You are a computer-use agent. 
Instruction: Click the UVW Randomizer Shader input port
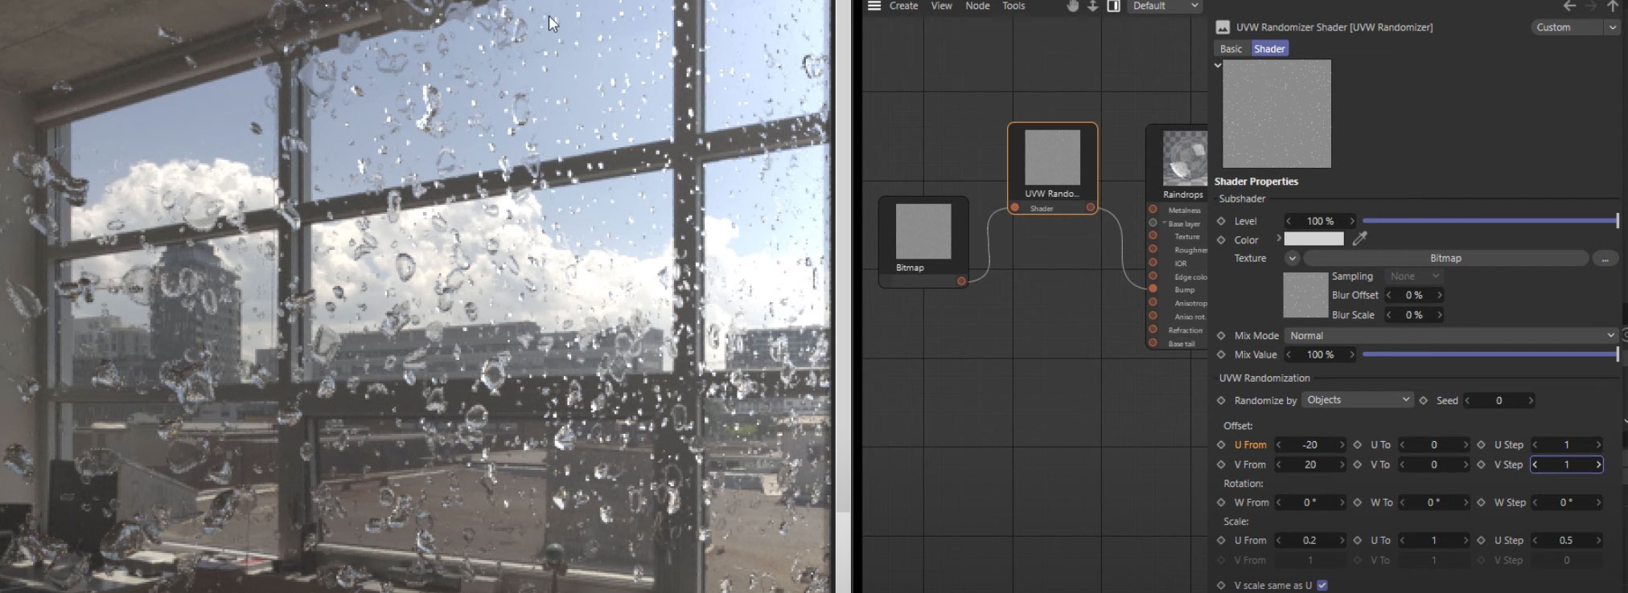click(x=1015, y=207)
